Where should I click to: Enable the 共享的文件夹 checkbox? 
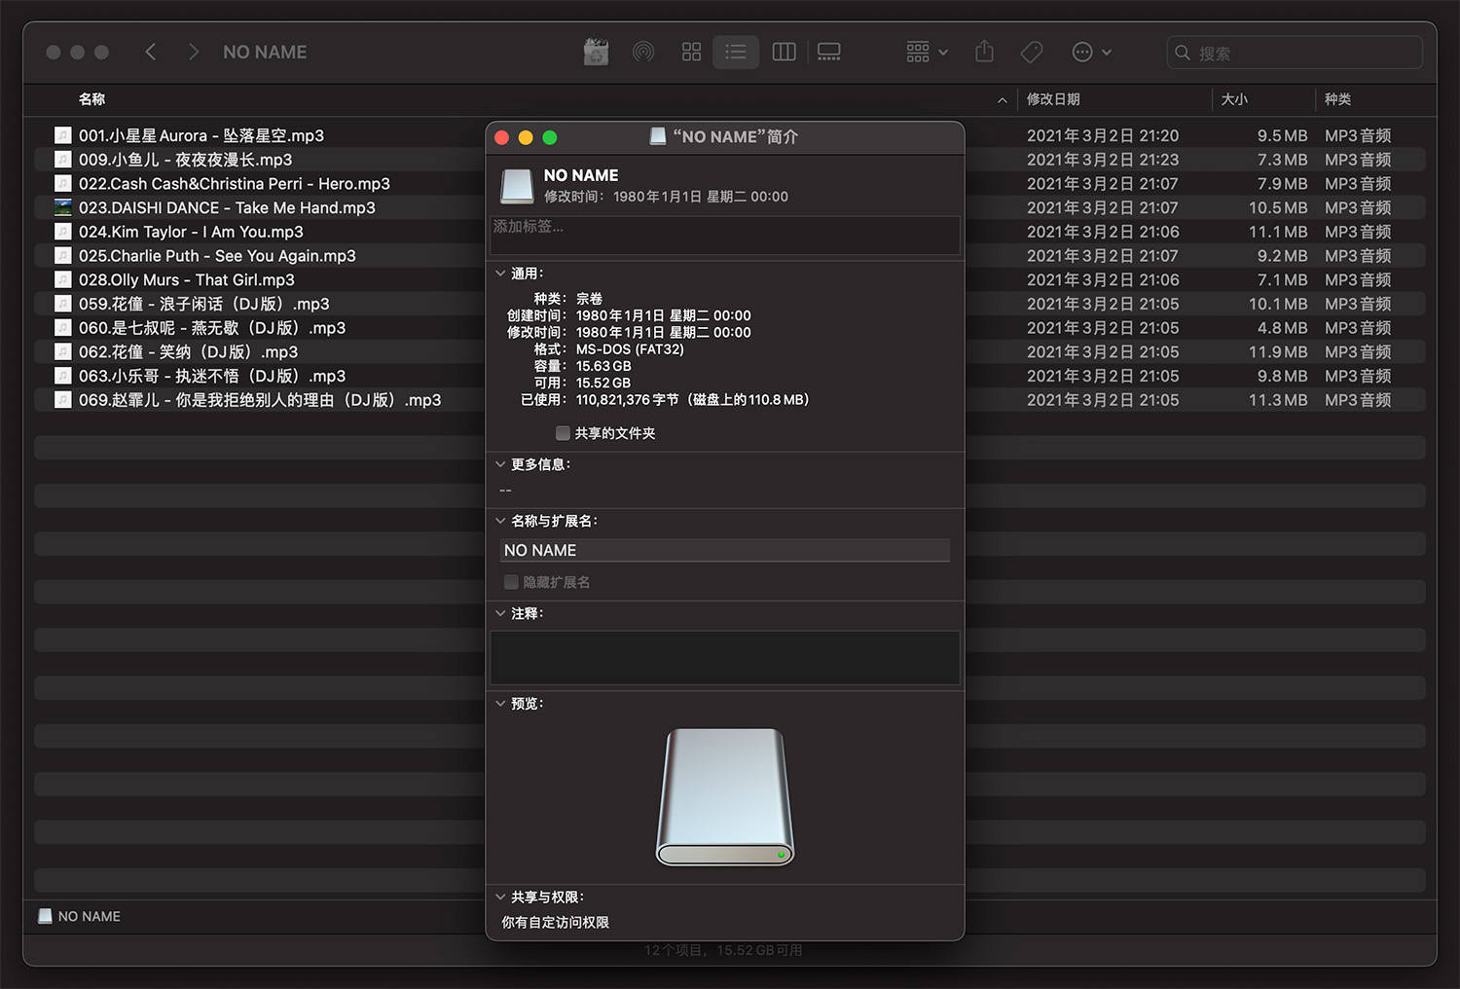coord(563,433)
